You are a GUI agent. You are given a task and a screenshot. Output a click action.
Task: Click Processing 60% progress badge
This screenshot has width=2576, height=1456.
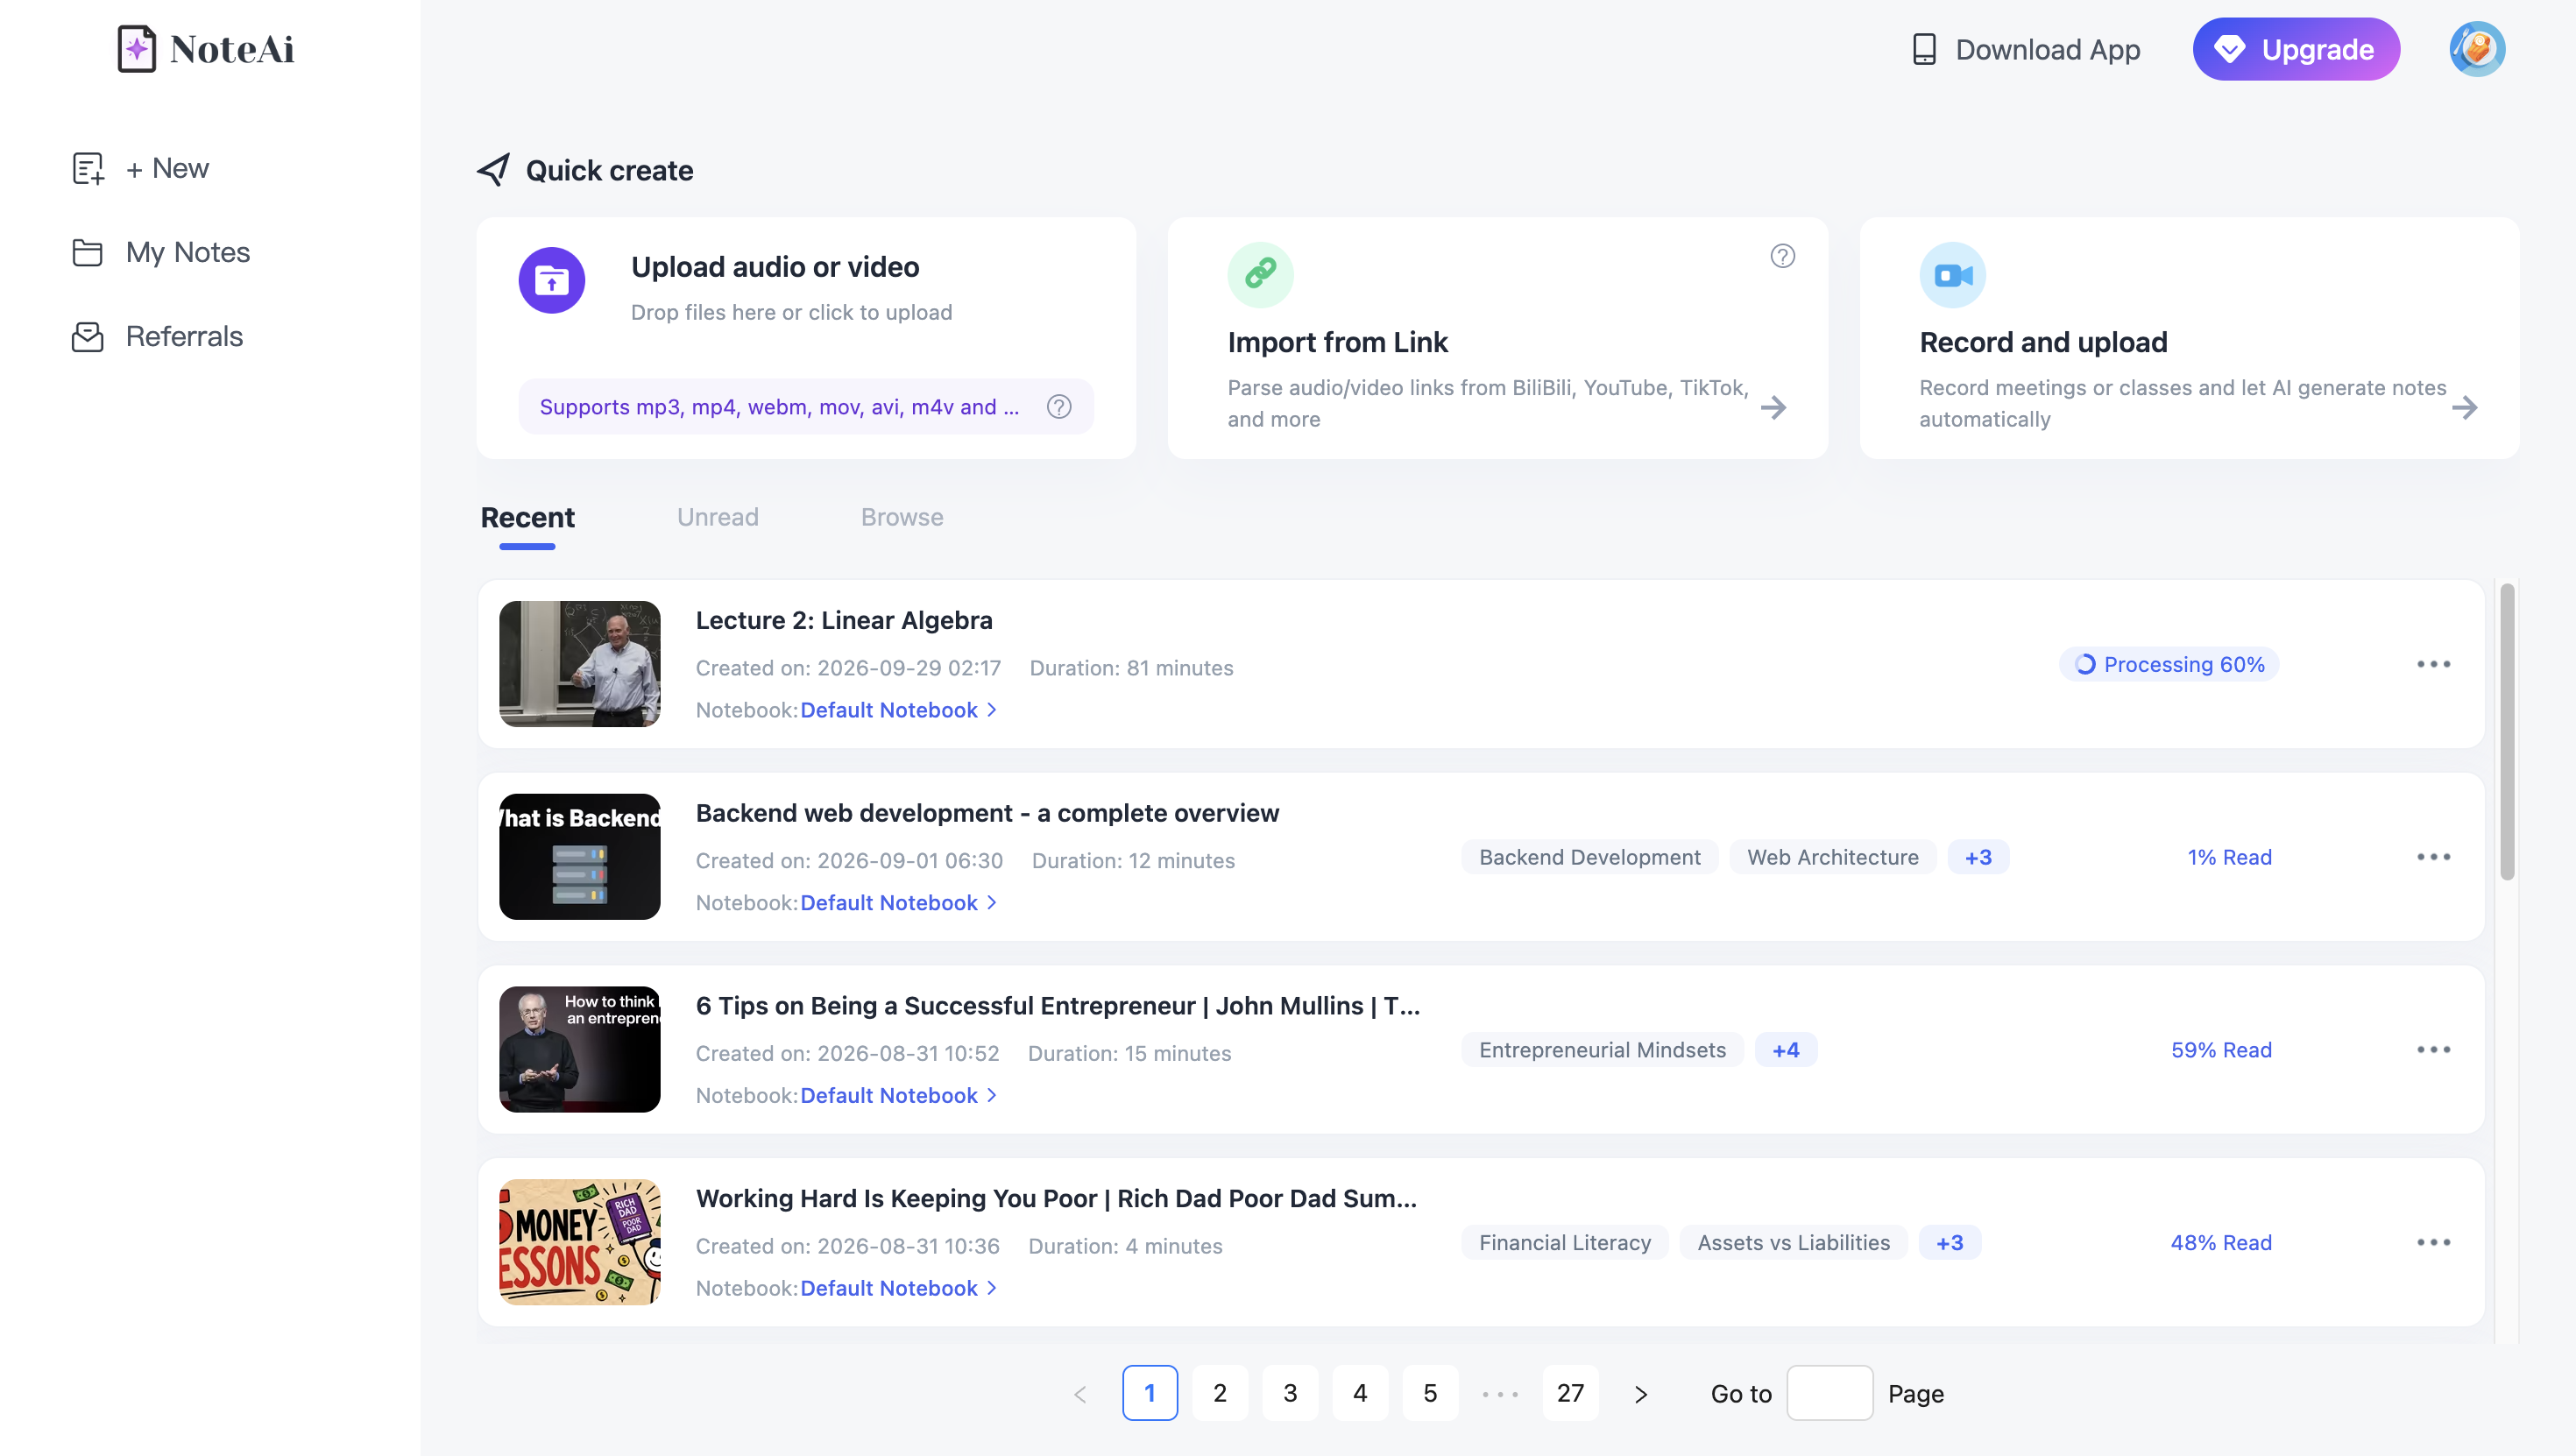pyautogui.click(x=2169, y=665)
